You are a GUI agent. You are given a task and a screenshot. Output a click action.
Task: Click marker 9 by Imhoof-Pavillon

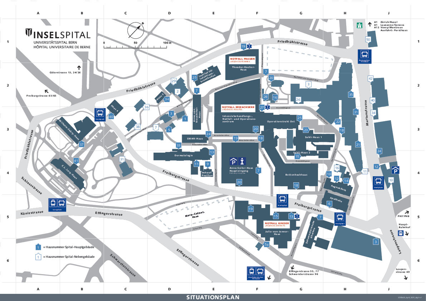point(208,164)
